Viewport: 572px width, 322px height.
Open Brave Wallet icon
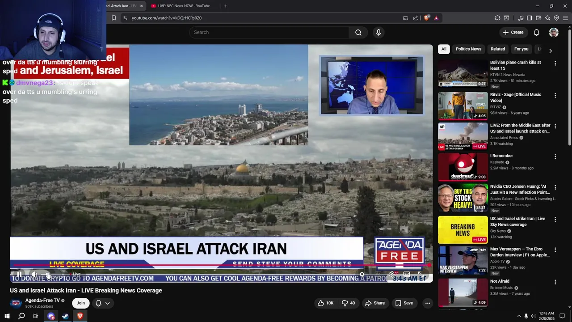(538, 18)
